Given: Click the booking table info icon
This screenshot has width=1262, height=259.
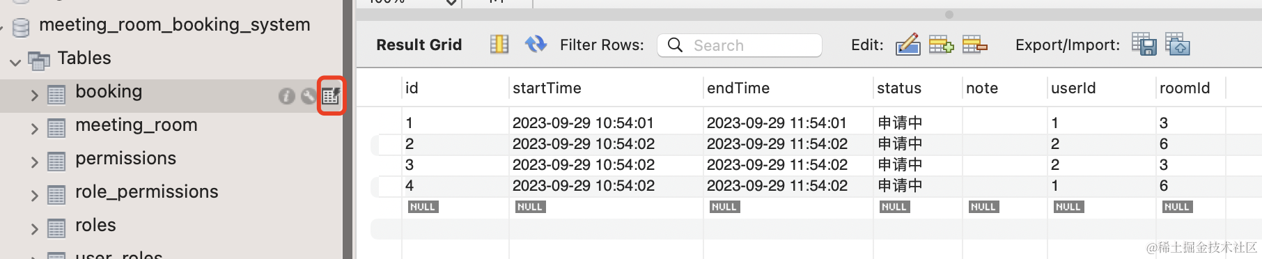Looking at the screenshot, I should (287, 96).
